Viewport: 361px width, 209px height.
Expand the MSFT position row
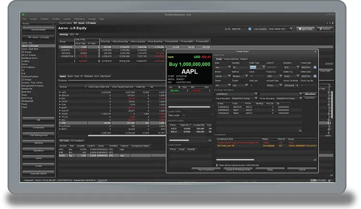click(x=60, y=129)
